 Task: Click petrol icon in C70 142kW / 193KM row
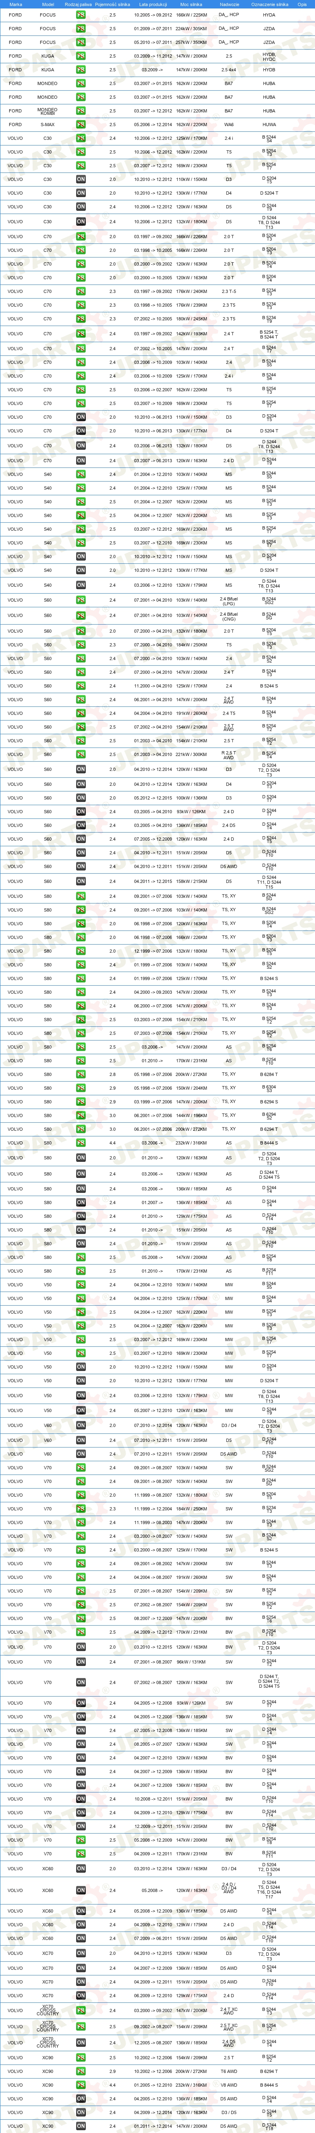80,334
